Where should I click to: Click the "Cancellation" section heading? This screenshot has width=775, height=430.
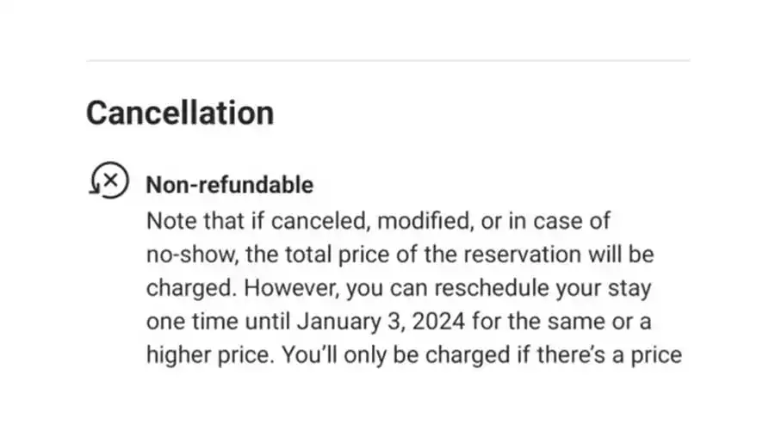(x=180, y=113)
